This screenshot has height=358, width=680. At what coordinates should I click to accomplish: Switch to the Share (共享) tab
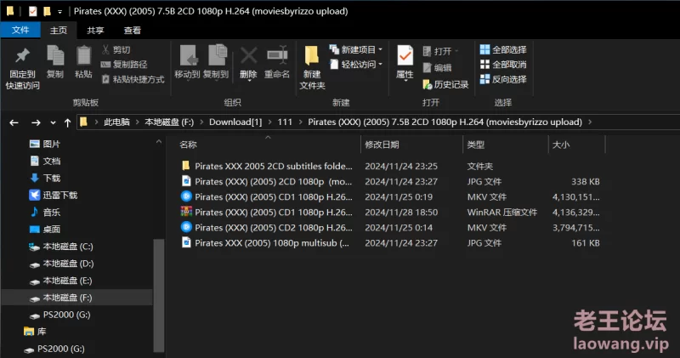[x=95, y=30]
